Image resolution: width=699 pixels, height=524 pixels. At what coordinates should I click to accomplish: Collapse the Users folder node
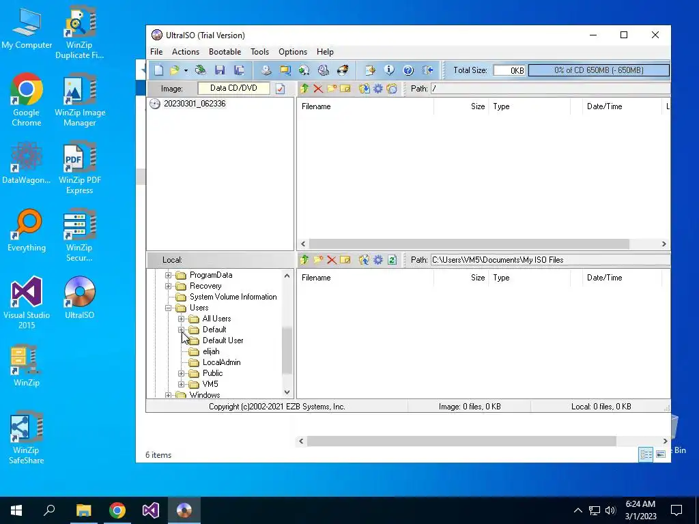click(168, 308)
